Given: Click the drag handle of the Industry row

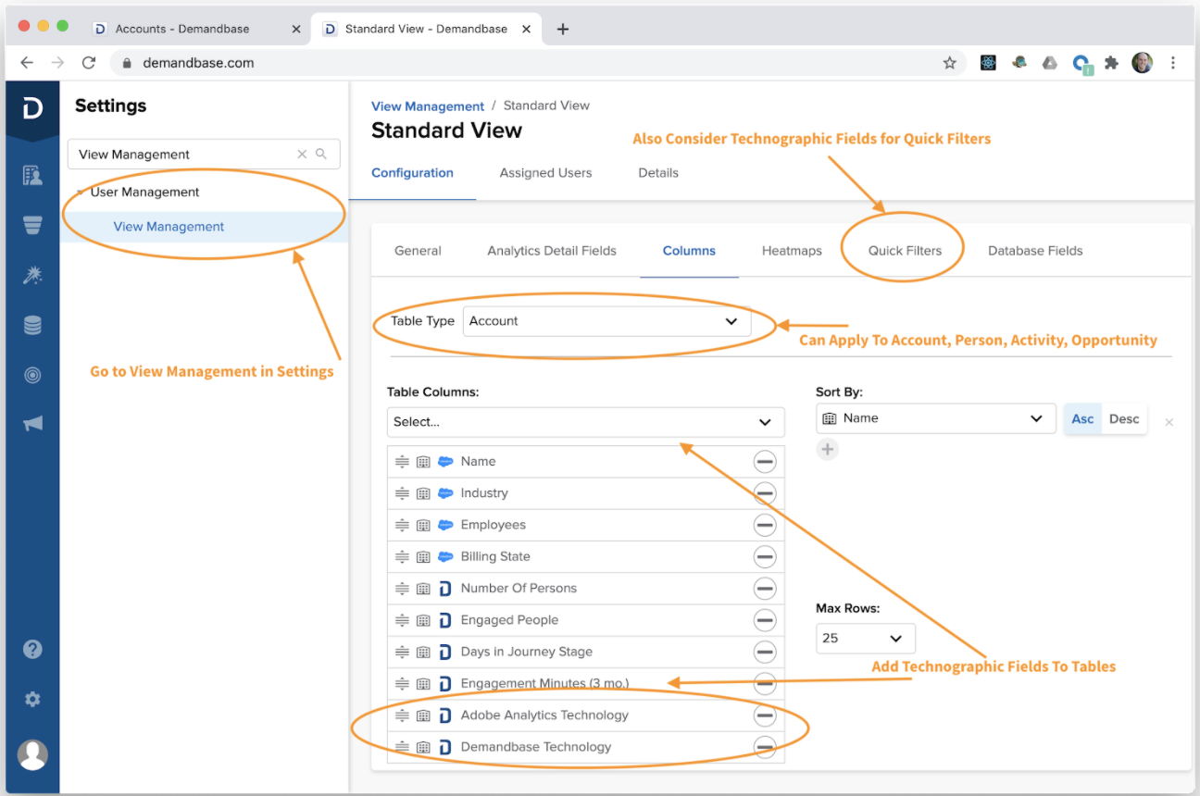Looking at the screenshot, I should 402,493.
